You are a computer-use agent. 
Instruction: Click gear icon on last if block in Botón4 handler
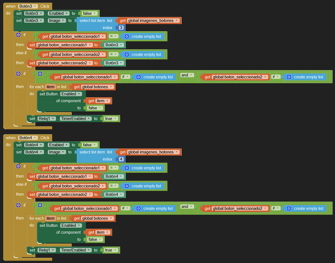(18, 205)
